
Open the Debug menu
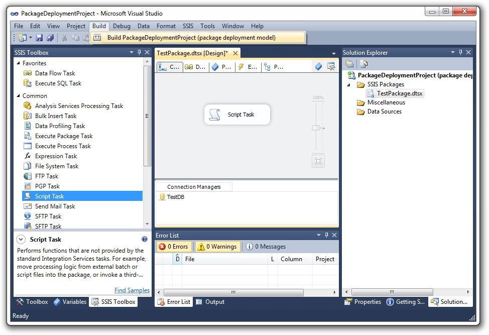point(121,26)
